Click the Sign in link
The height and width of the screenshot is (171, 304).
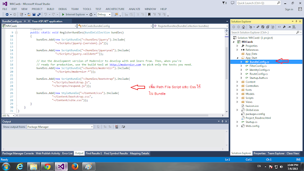point(289,9)
